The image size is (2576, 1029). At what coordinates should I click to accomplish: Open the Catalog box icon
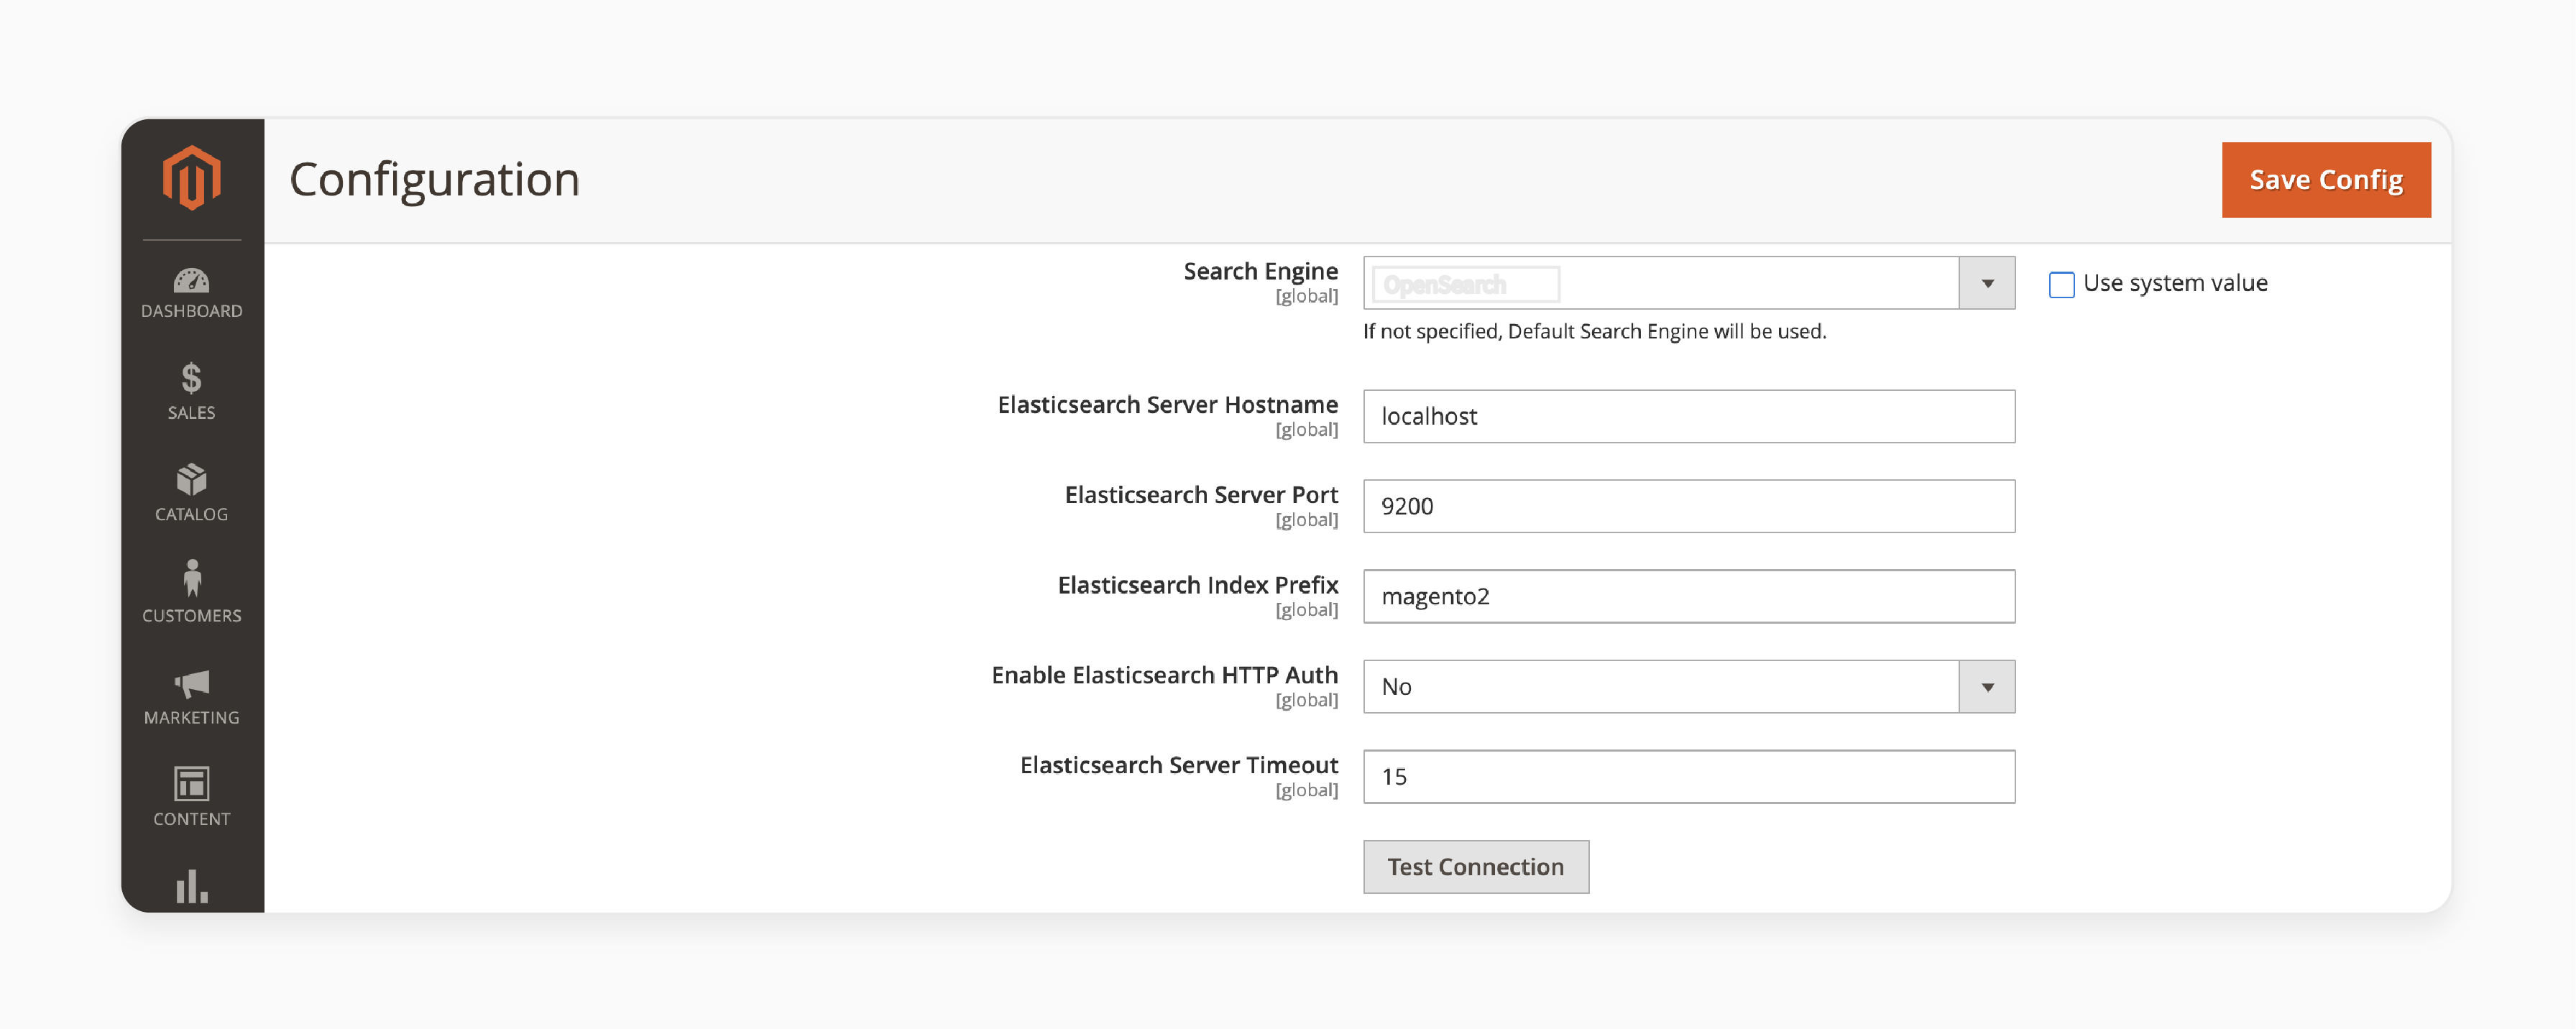click(191, 479)
